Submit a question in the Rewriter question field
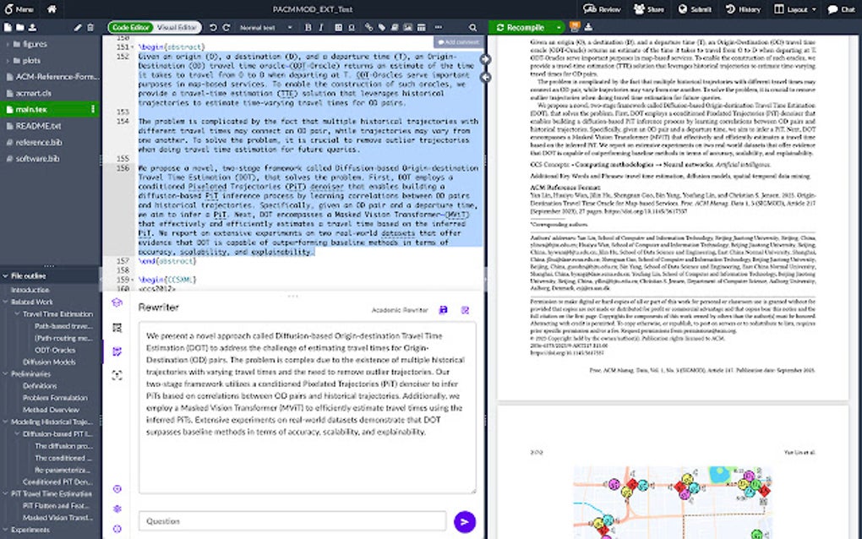This screenshot has height=539, width=862. tap(464, 521)
